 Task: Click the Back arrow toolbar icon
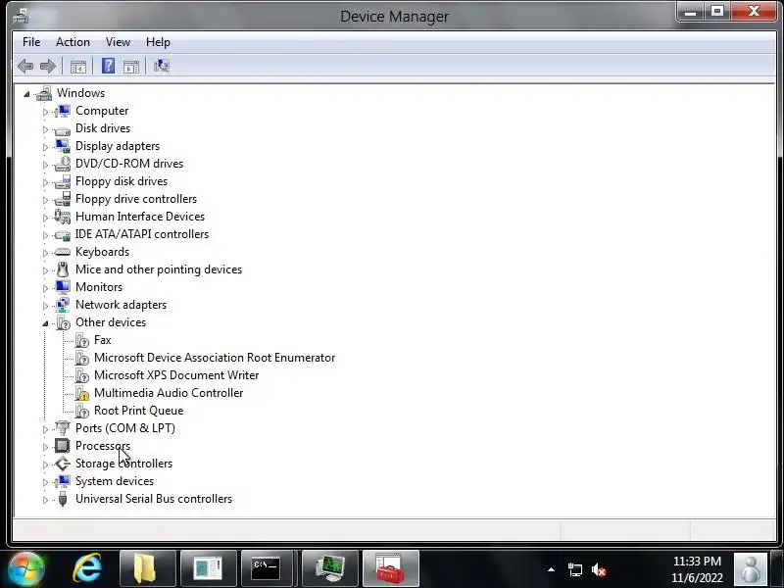click(x=25, y=66)
